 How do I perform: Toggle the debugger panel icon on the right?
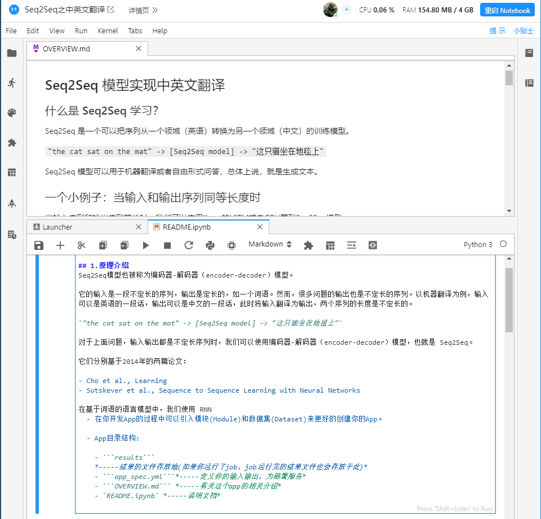click(x=528, y=82)
